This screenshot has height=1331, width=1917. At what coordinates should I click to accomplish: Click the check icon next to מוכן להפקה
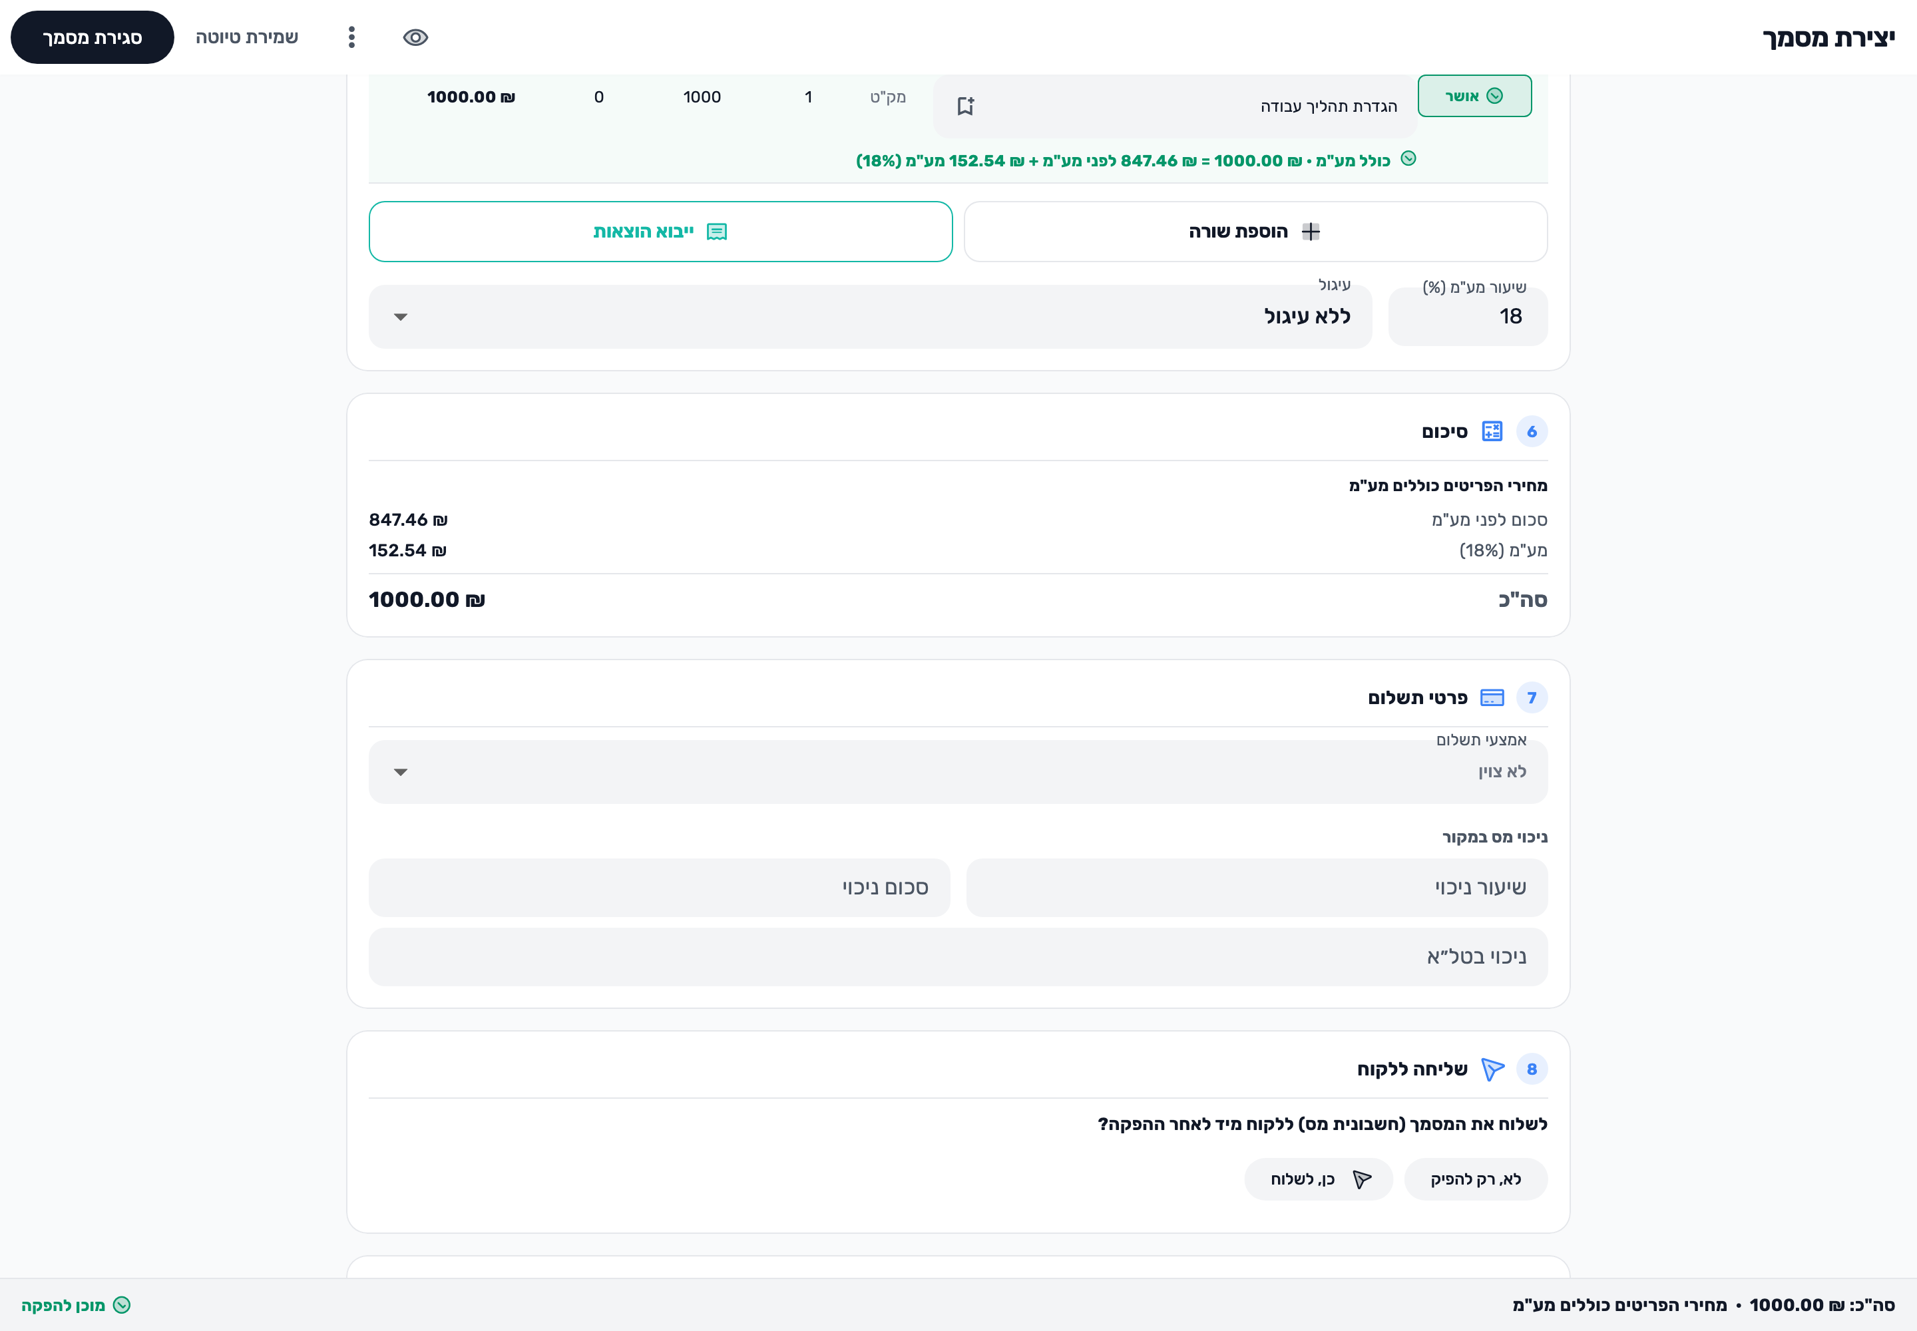pyautogui.click(x=122, y=1305)
